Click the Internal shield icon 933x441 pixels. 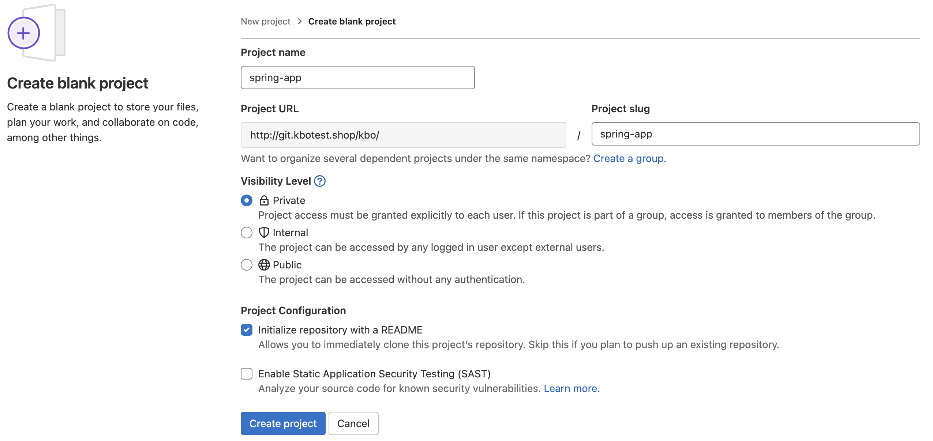pyautogui.click(x=264, y=233)
